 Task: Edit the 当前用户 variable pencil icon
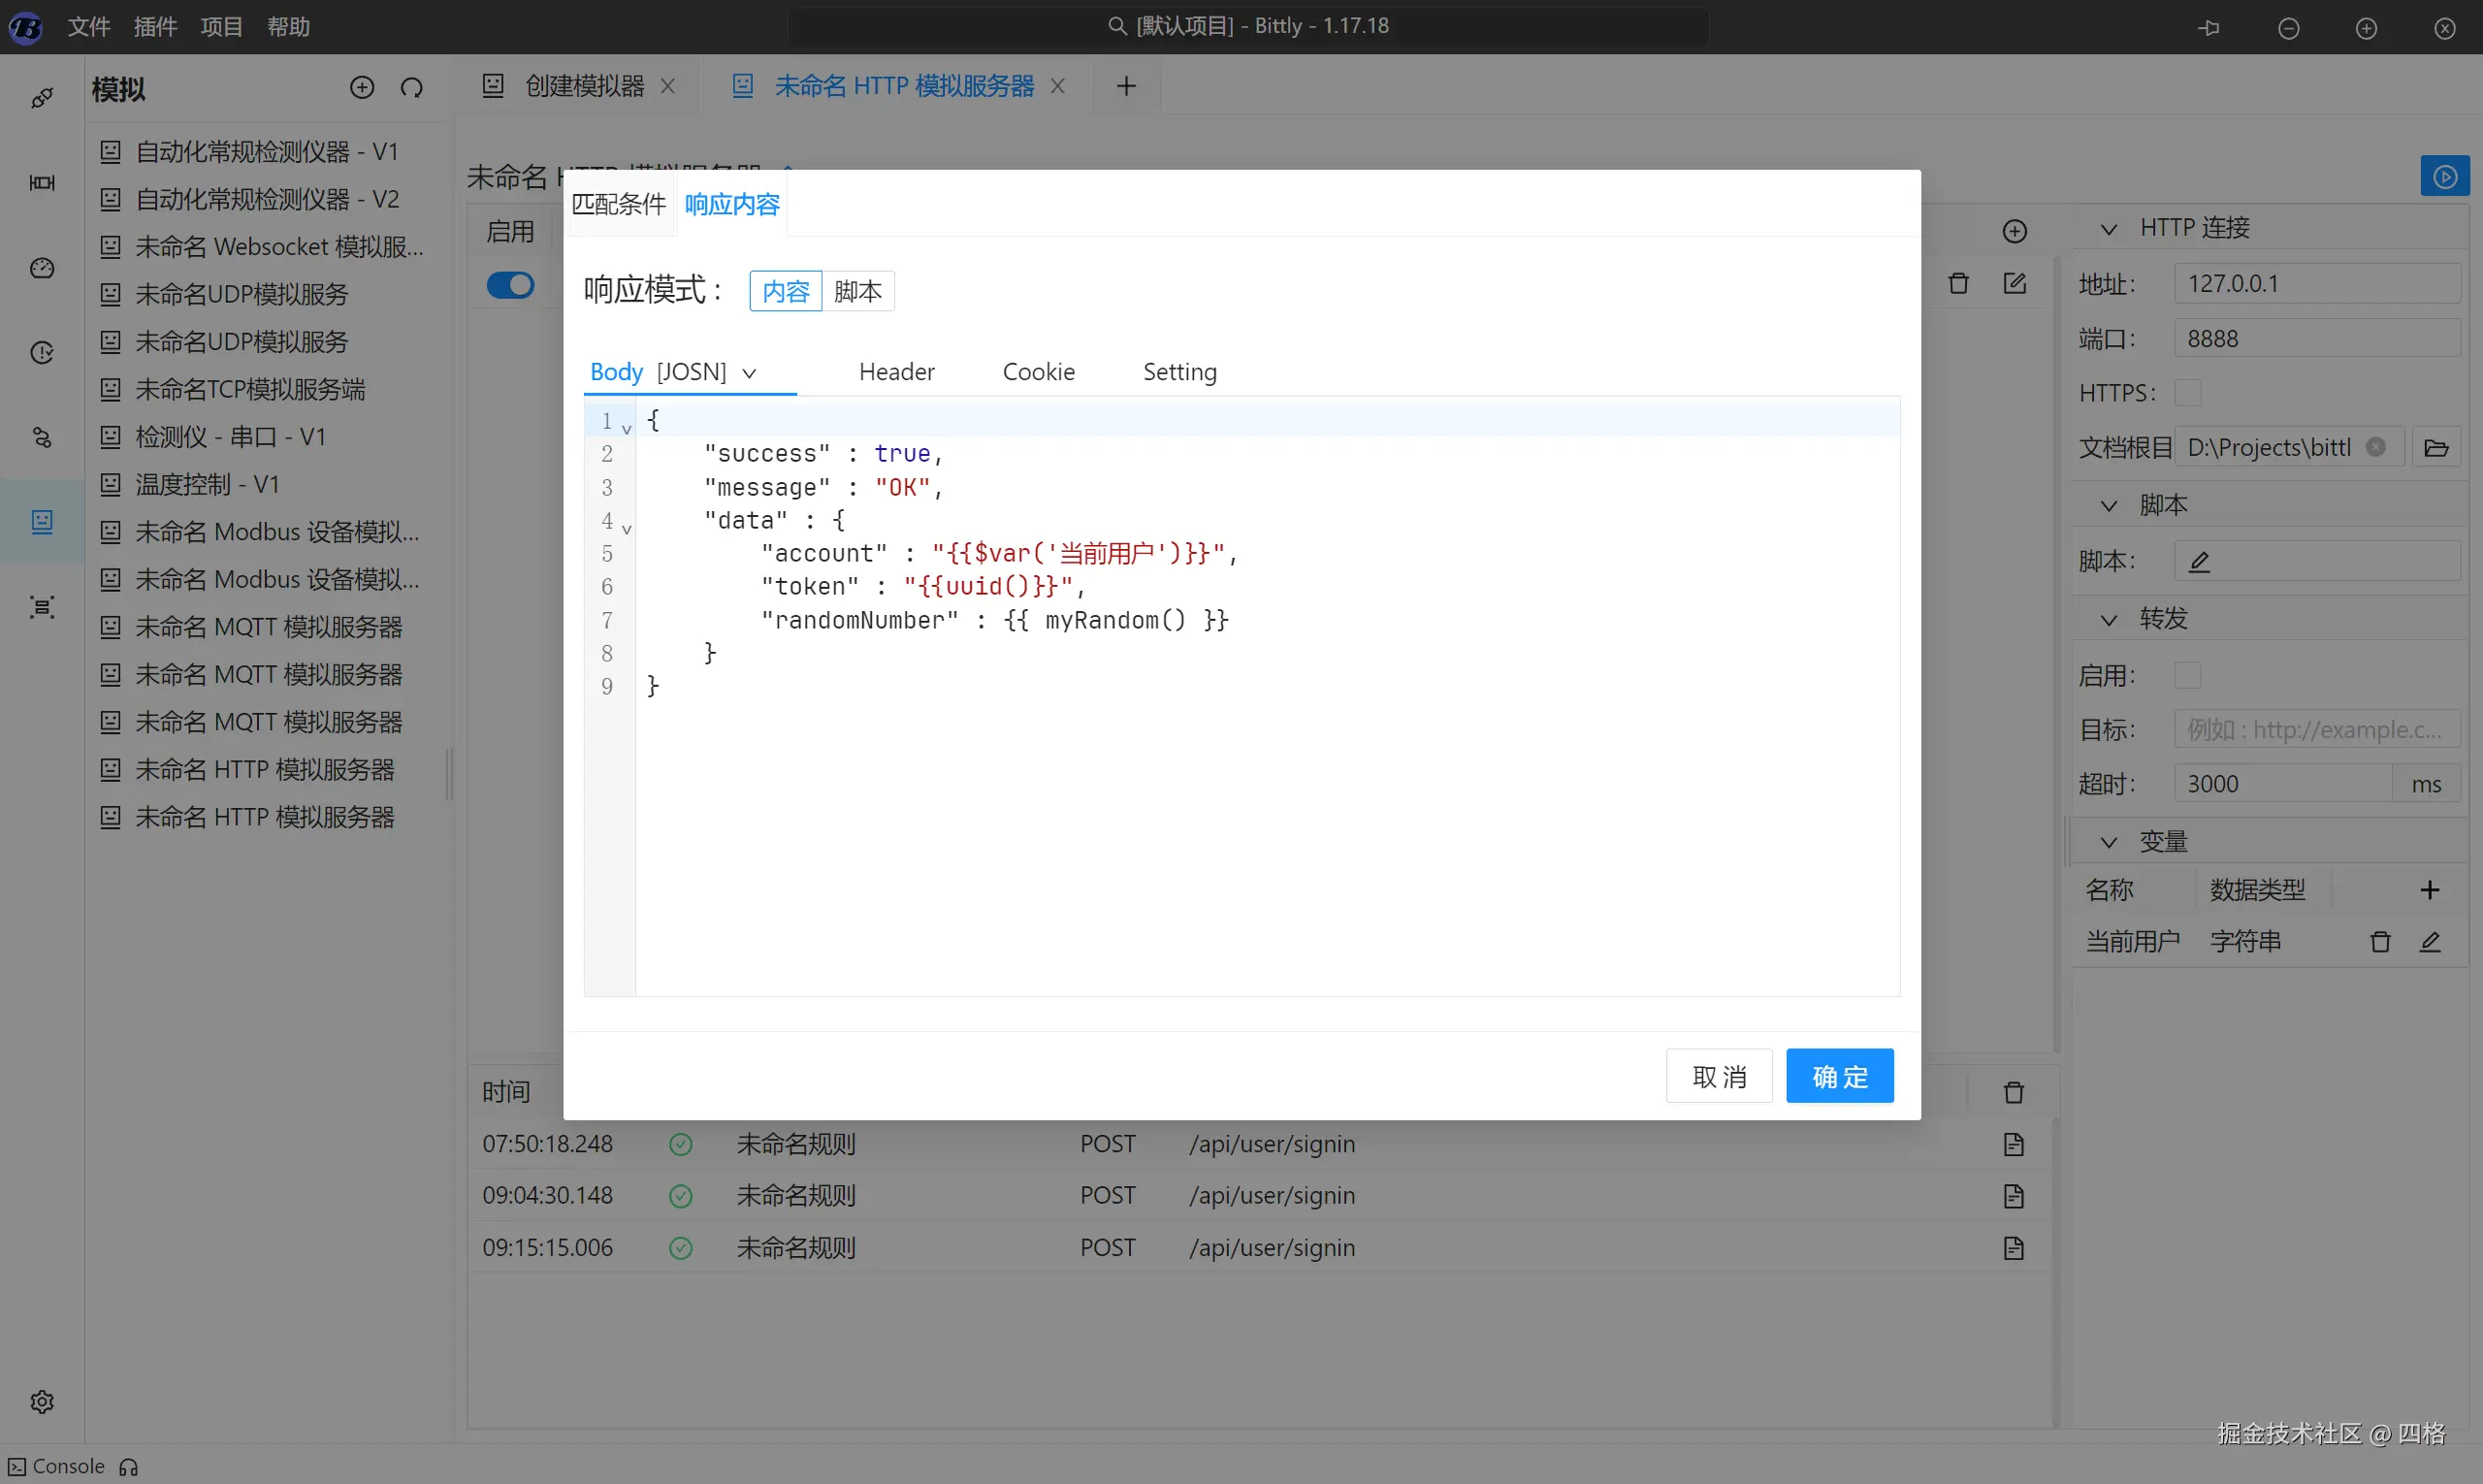[x=2429, y=942]
